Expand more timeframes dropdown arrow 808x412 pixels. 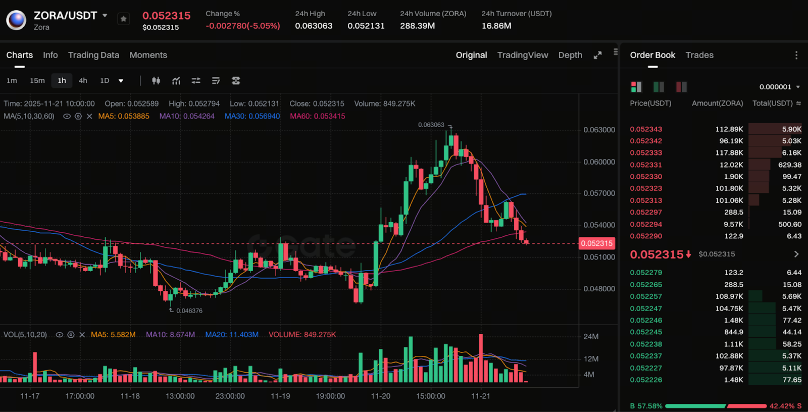tap(121, 81)
